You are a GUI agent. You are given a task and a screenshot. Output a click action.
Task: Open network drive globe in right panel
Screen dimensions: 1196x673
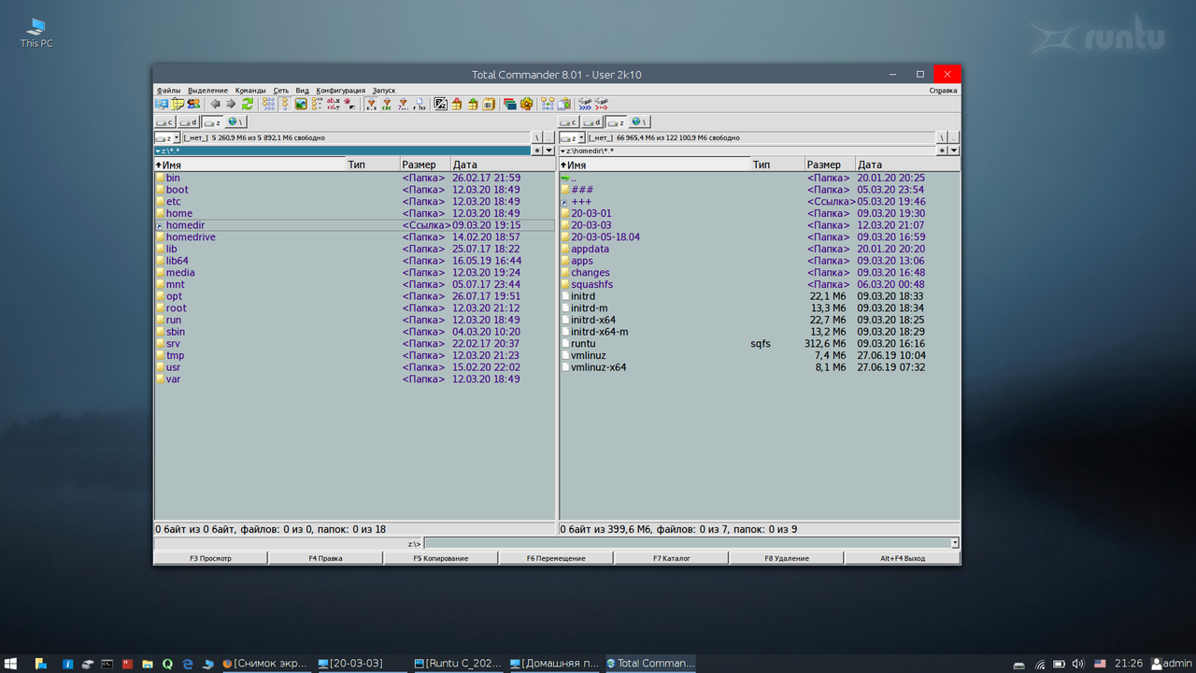pyautogui.click(x=639, y=122)
